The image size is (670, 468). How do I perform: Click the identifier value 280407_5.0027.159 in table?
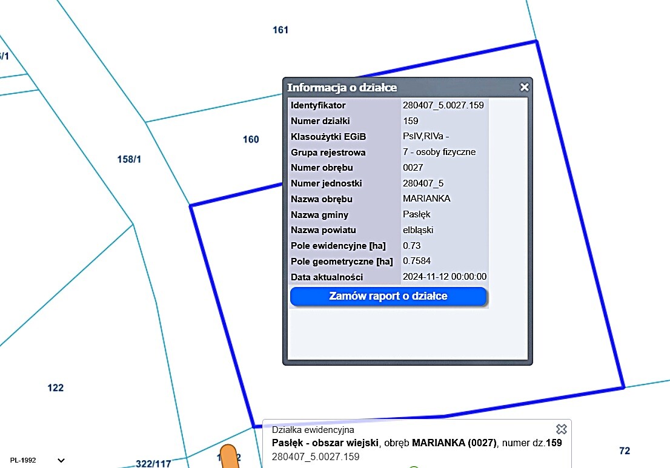click(x=443, y=105)
